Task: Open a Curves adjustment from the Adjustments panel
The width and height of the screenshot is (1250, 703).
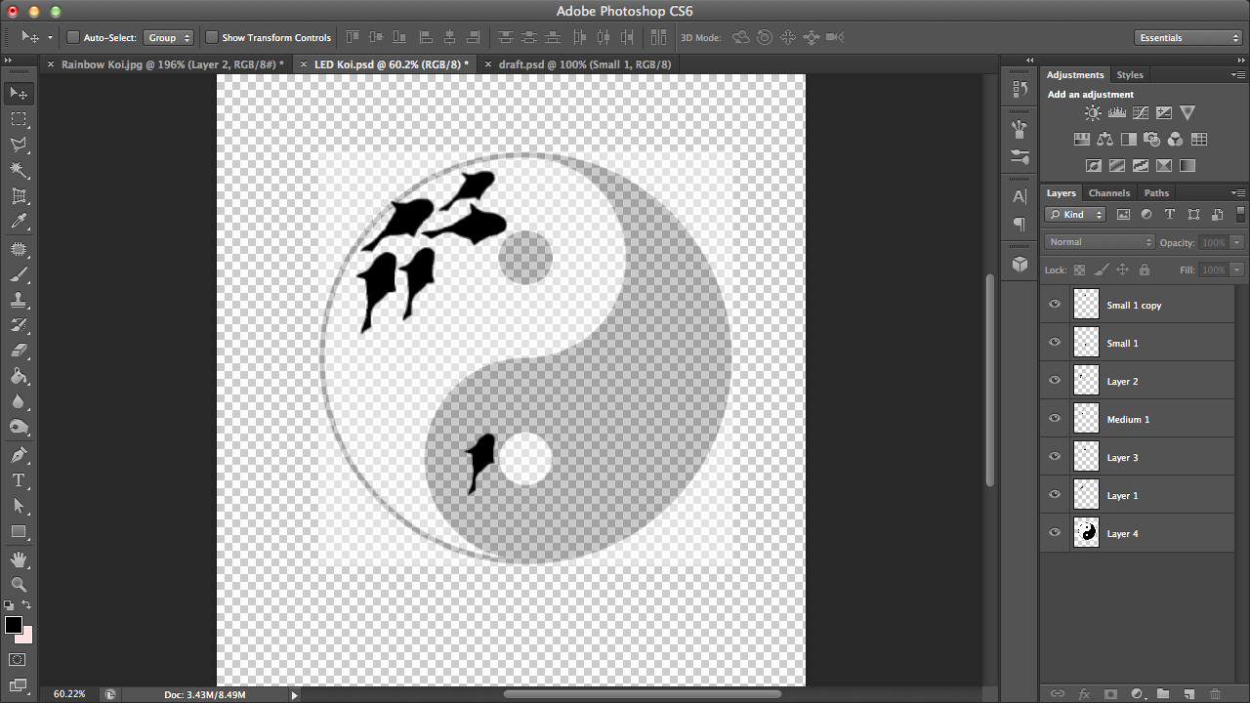Action: pos(1140,112)
